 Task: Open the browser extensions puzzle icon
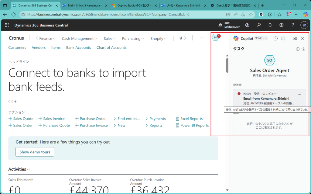(270, 15)
